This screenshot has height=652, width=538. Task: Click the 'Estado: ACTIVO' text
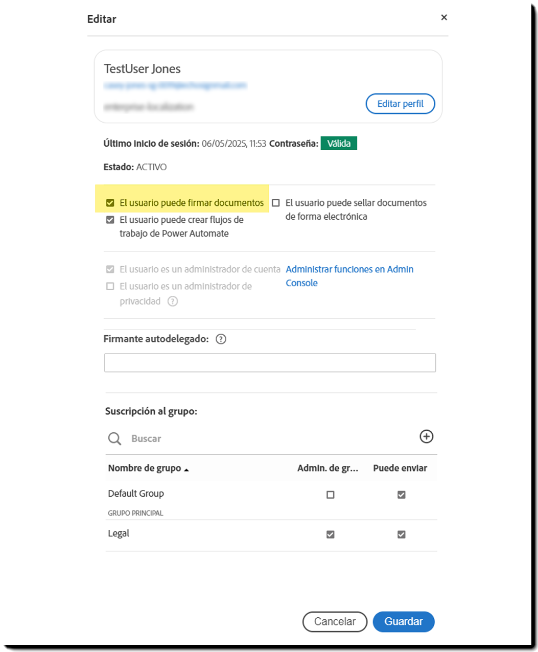[135, 167]
